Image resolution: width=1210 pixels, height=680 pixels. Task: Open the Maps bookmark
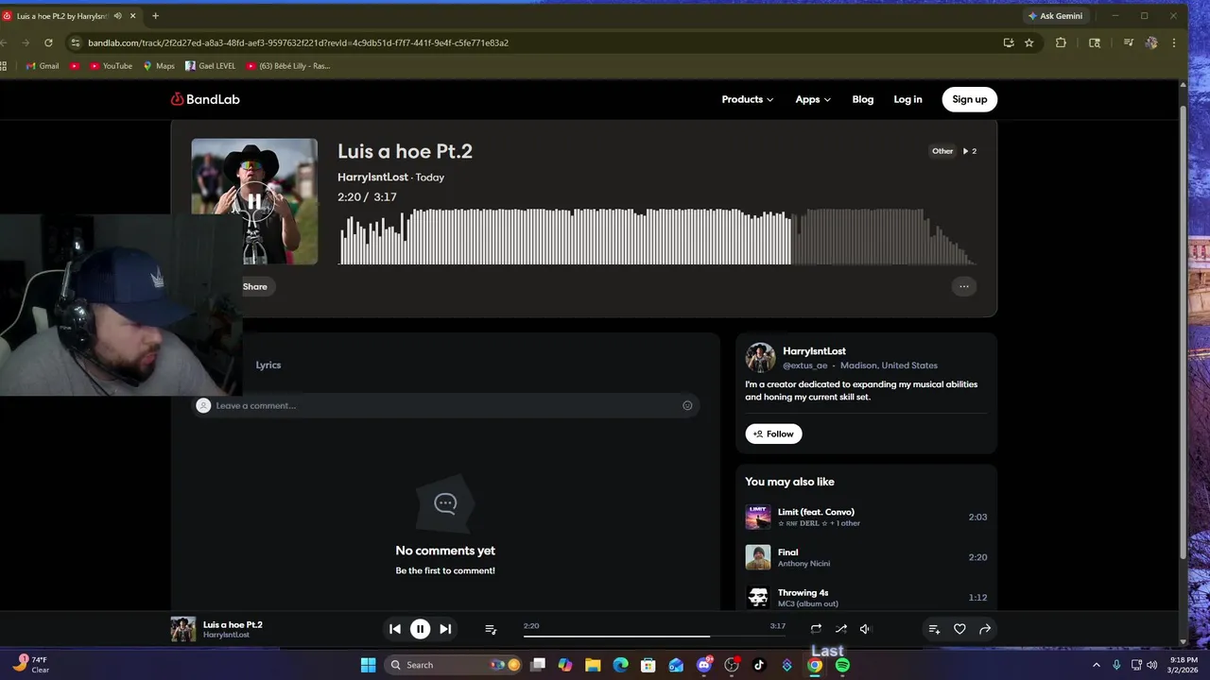tap(159, 66)
